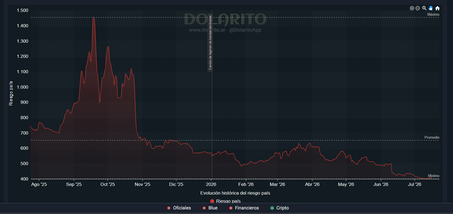Activate the magnifier selection zoom tool

pos(424,8)
